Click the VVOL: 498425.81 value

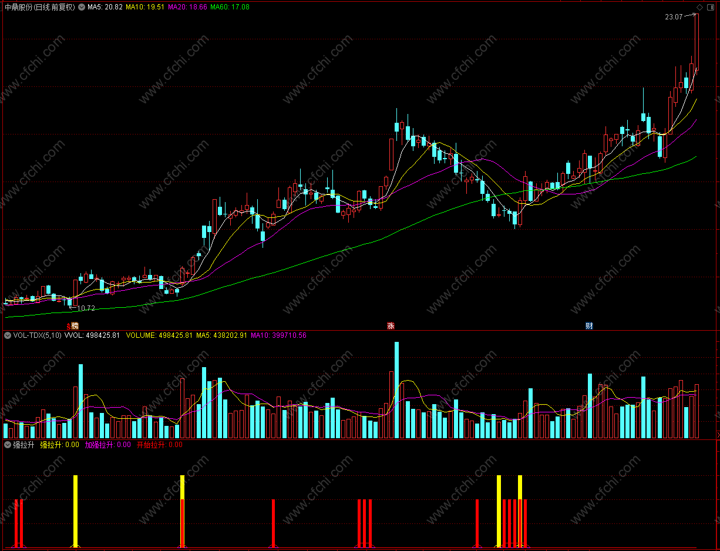click(x=92, y=335)
